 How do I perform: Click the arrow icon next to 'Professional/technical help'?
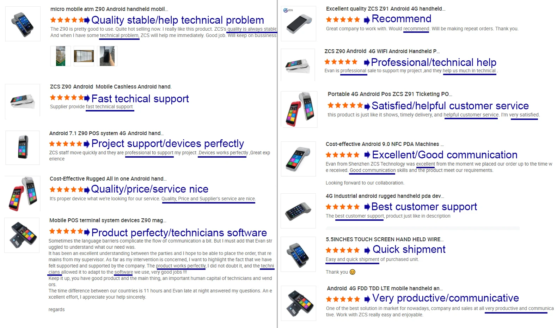pos(367,63)
